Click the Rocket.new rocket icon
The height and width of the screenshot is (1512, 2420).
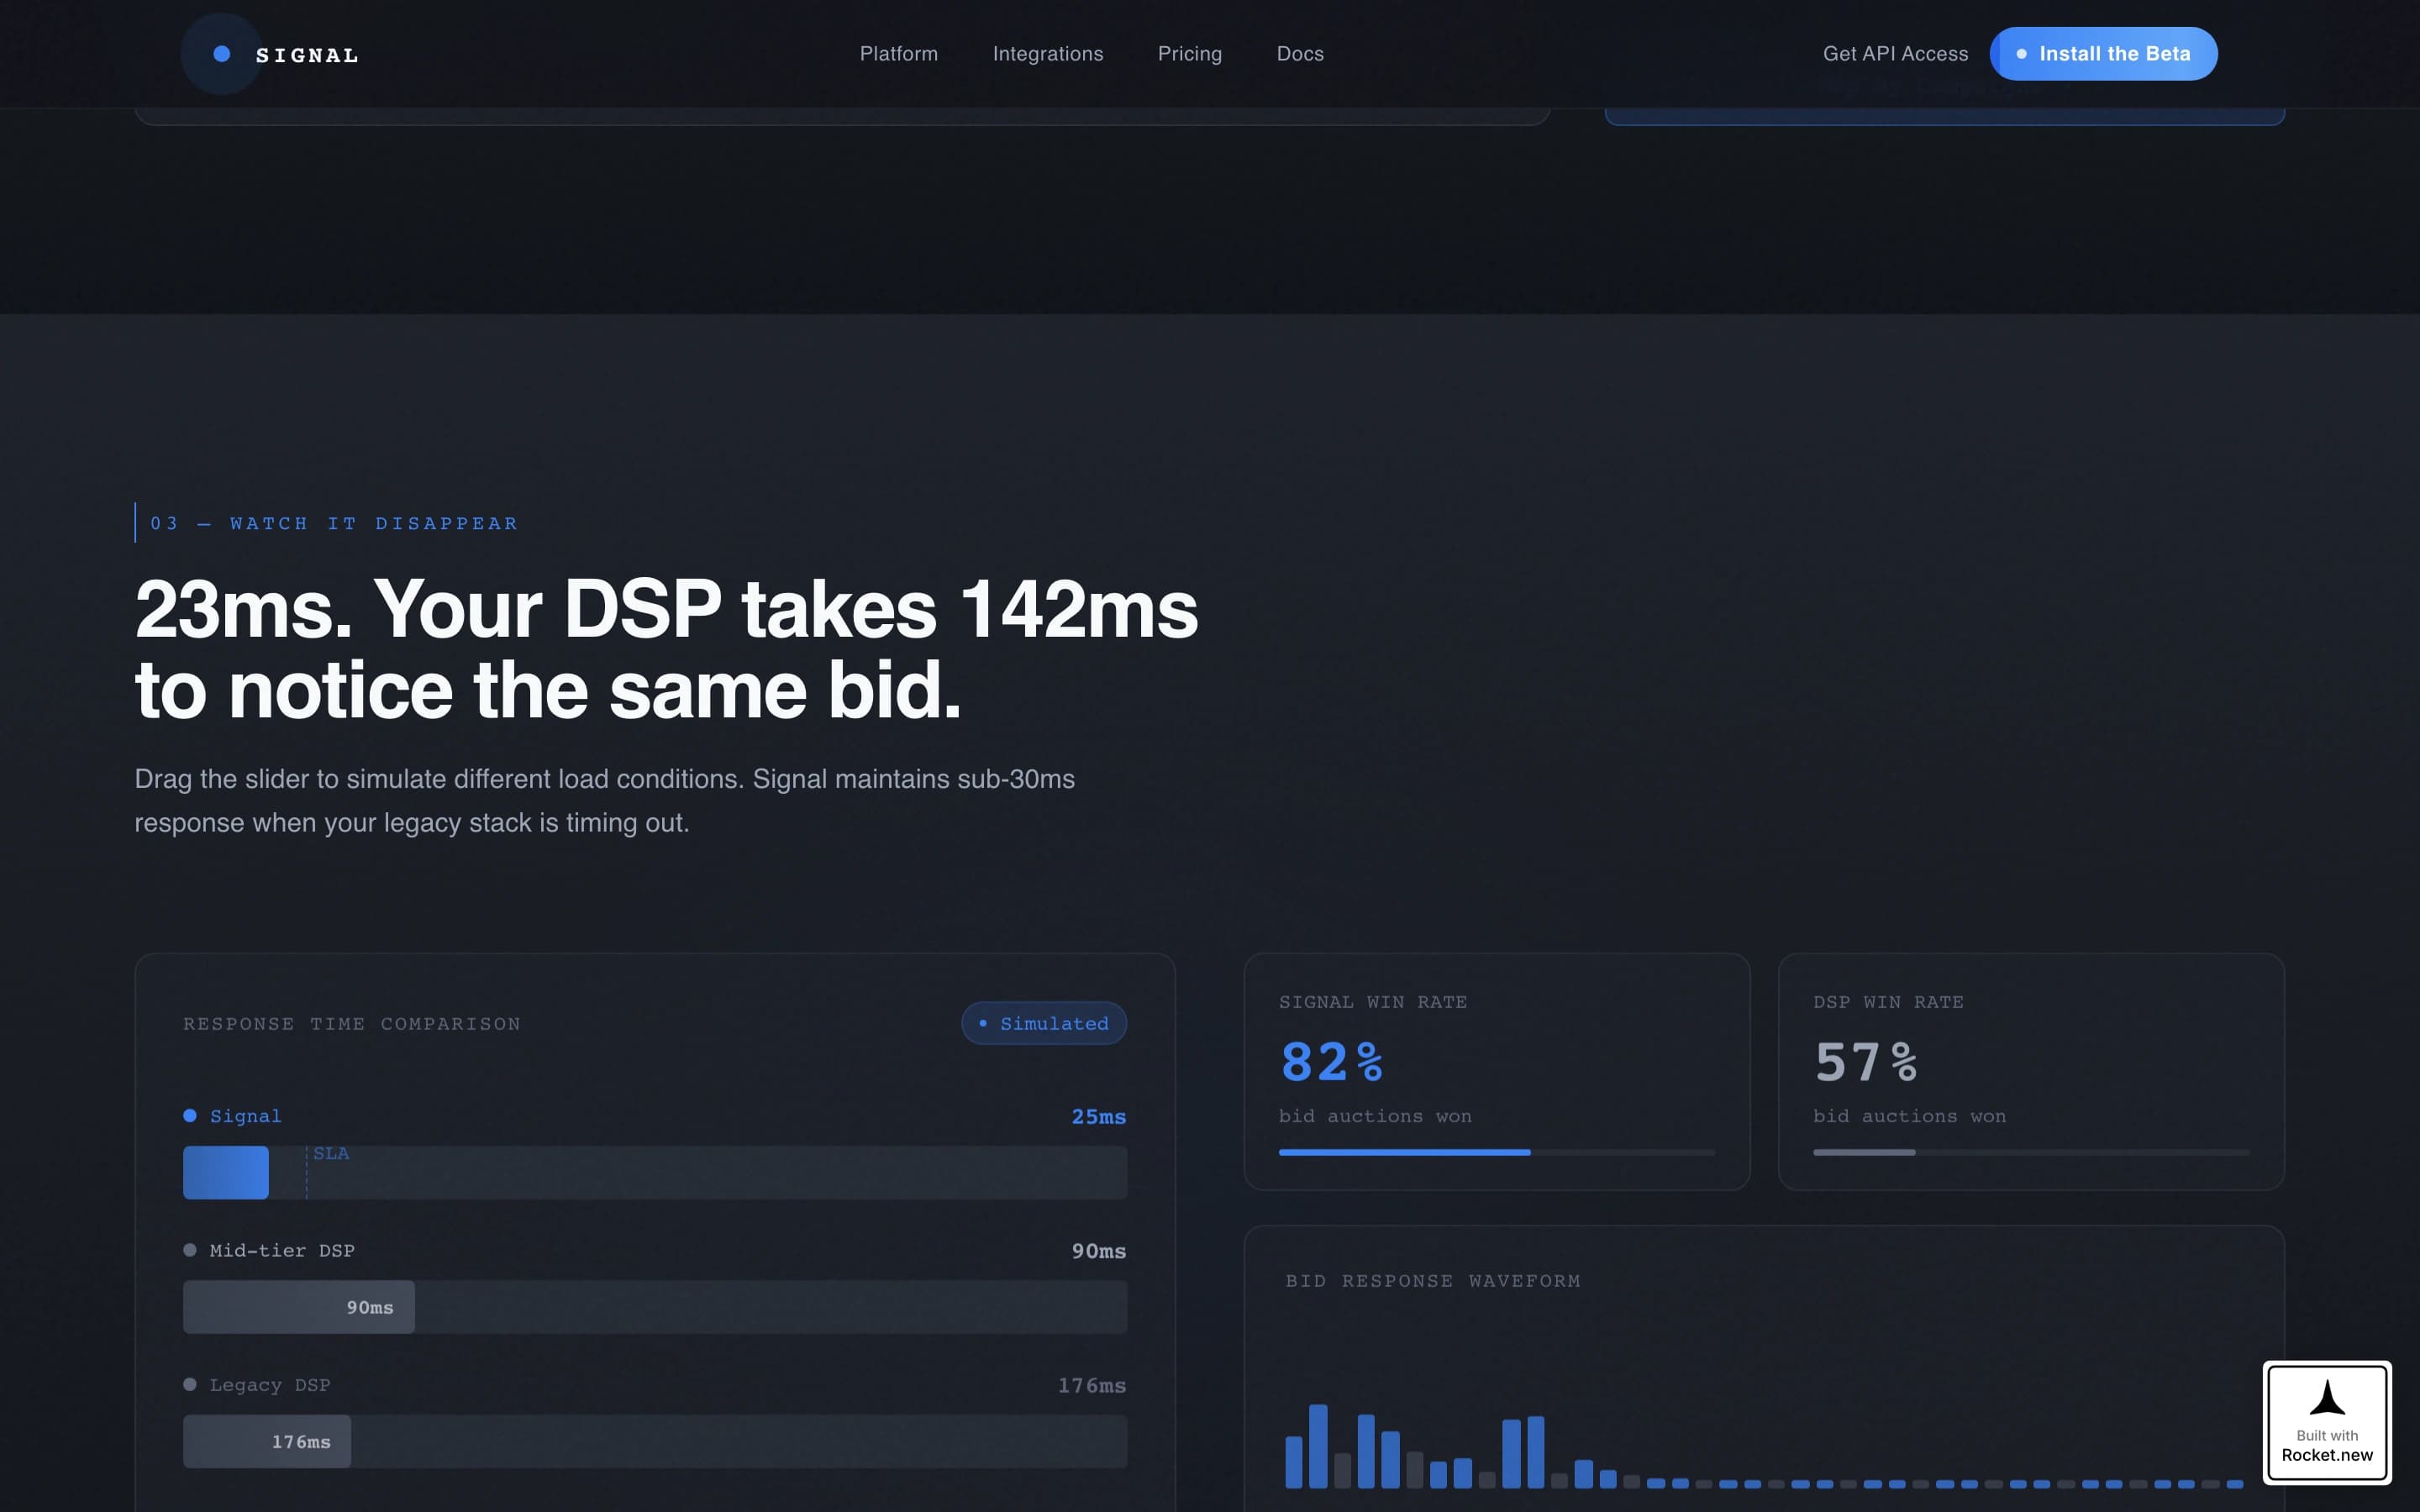point(2327,1398)
